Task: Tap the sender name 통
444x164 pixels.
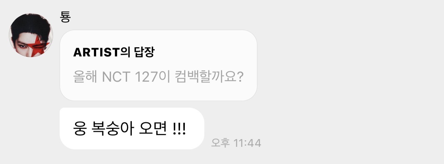Action: [66, 17]
